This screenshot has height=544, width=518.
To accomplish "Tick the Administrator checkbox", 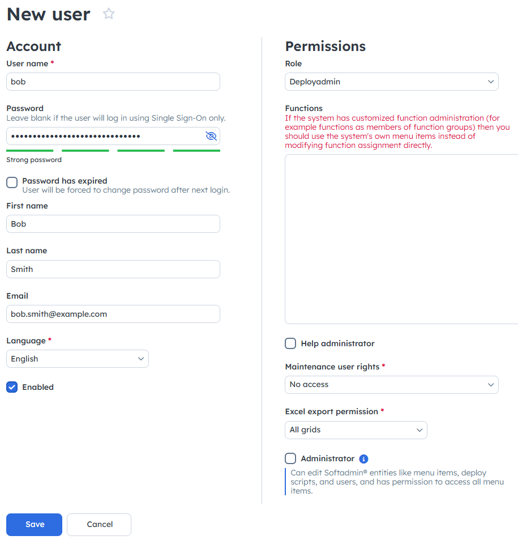I will click(290, 458).
